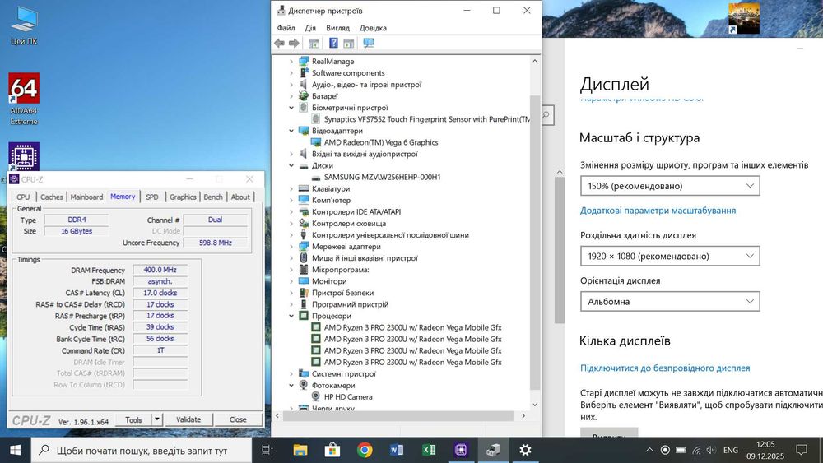Open the scale dropdown showing 150%
The width and height of the screenshot is (823, 463).
670,186
